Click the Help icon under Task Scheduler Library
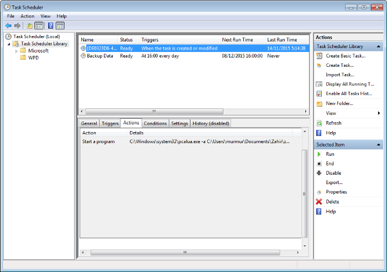Viewport: 387px width, 272px height. pyautogui.click(x=319, y=133)
